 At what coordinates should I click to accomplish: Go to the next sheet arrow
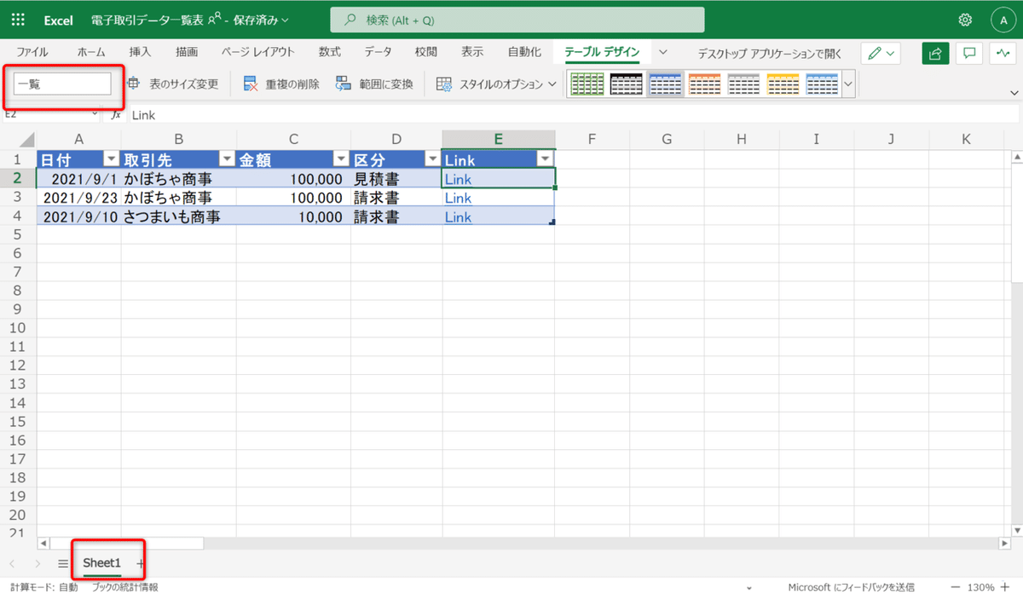pos(38,563)
